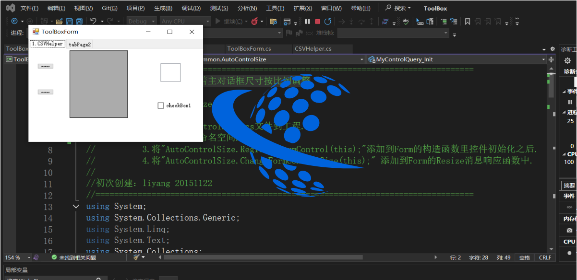Select tabPage2 tab in ToolBoxForm
The image size is (577, 280).
(x=80, y=44)
